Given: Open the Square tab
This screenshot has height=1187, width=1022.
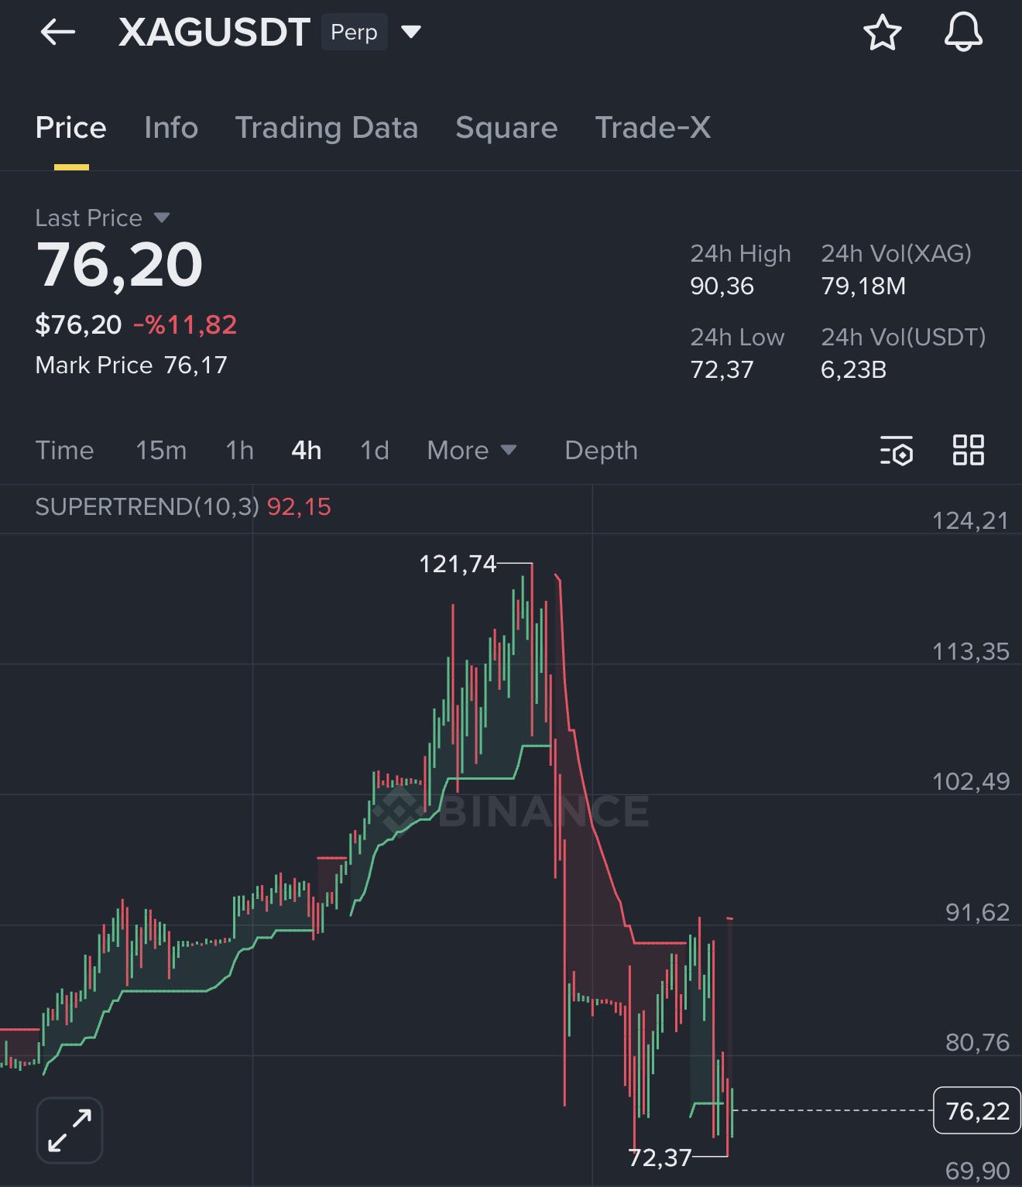Looking at the screenshot, I should click(506, 128).
